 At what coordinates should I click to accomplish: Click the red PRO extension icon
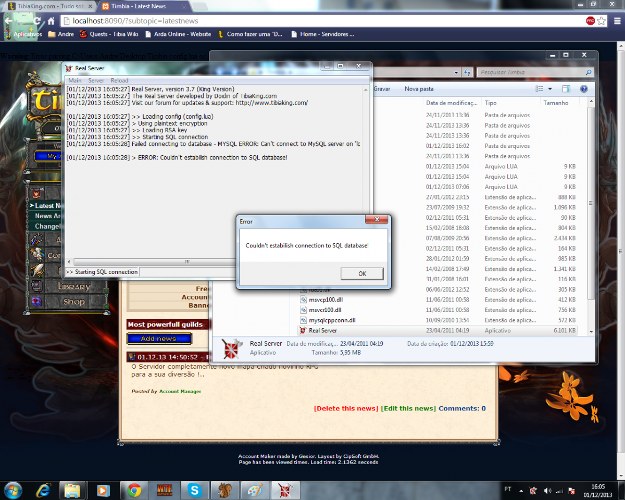[x=590, y=21]
